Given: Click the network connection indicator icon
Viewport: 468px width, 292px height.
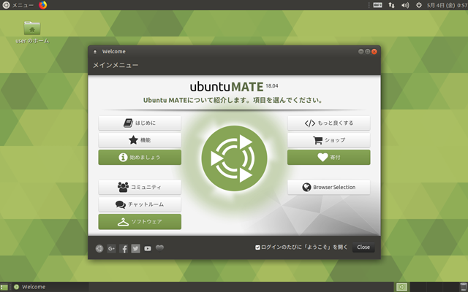Looking at the screenshot, I should tap(391, 5).
